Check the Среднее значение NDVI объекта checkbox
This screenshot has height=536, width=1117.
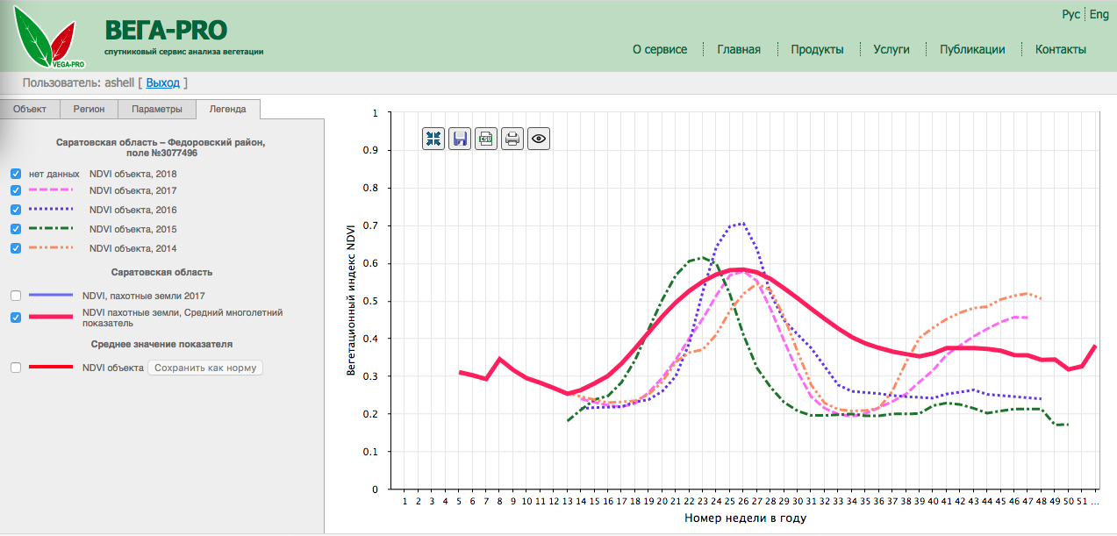16,368
